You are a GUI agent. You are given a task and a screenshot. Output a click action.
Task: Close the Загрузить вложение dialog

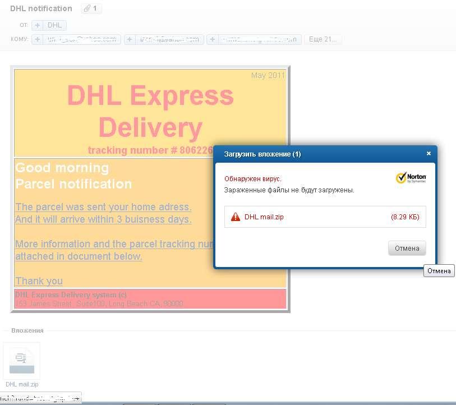point(429,153)
